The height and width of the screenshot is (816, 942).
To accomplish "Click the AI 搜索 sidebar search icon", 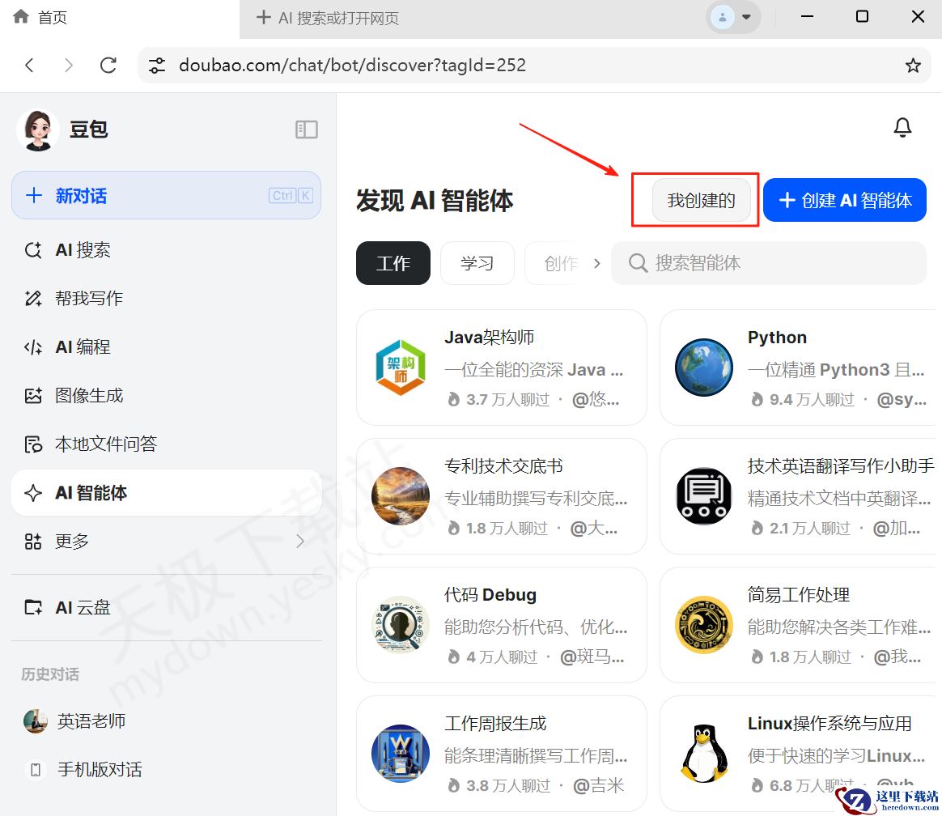I will (33, 250).
